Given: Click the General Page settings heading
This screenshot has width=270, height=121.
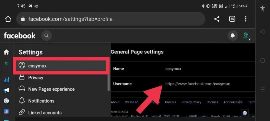Looking at the screenshot, I should point(137,52).
